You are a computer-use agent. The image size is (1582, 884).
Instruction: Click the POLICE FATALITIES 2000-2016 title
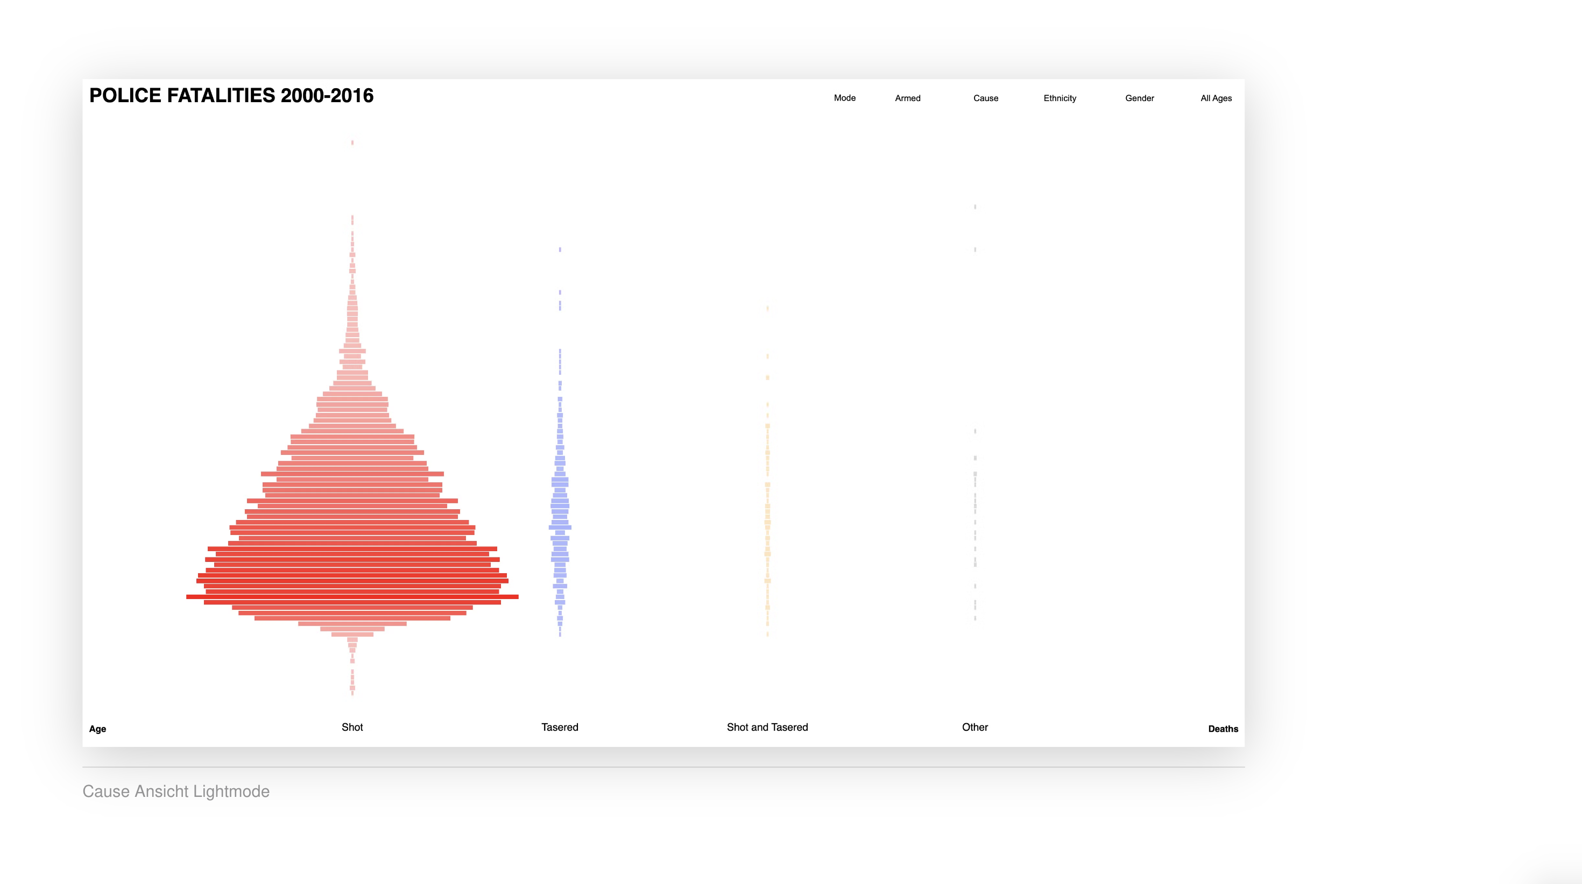tap(231, 96)
